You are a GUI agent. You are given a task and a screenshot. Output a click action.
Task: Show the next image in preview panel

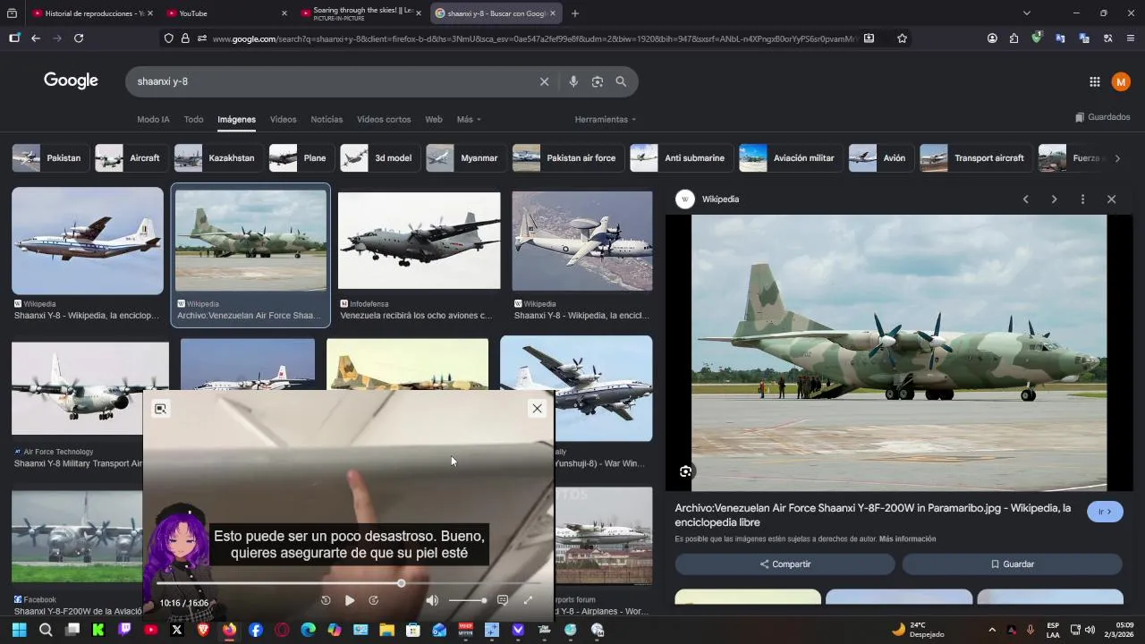tap(1054, 199)
